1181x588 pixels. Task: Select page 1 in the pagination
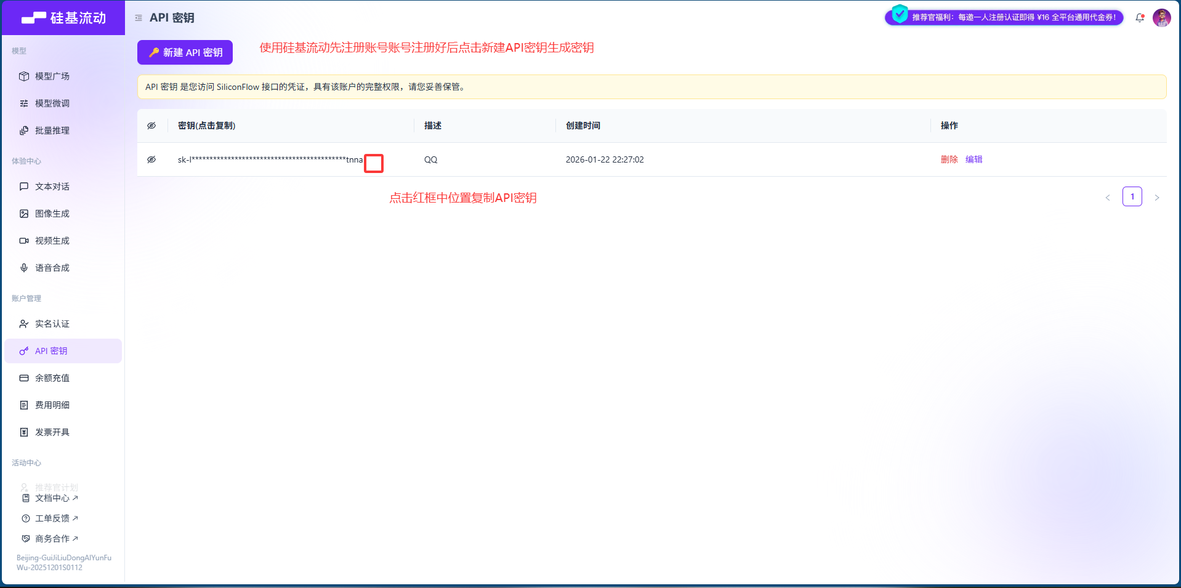pyautogui.click(x=1132, y=196)
